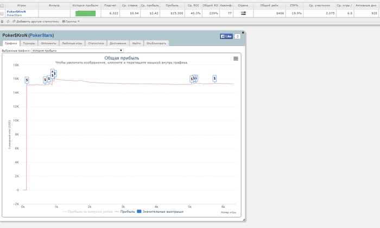
Task: Switch to the 'Графики' tab
Action: click(x=11, y=43)
